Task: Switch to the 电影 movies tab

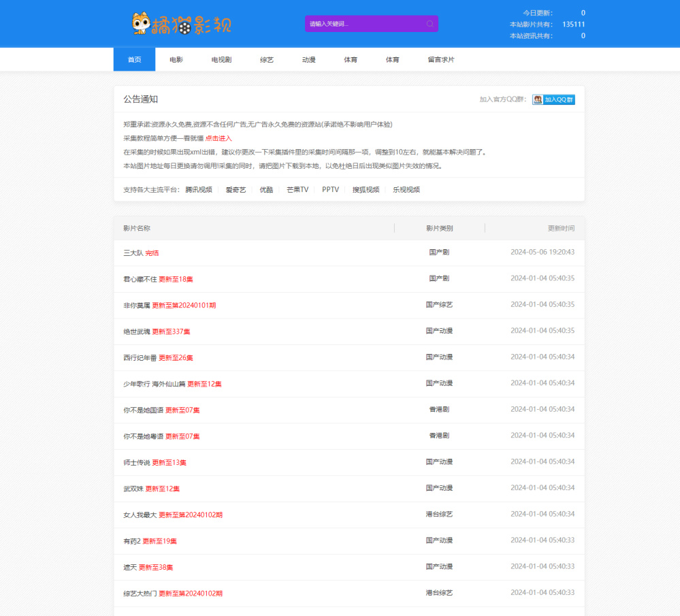Action: pos(176,60)
